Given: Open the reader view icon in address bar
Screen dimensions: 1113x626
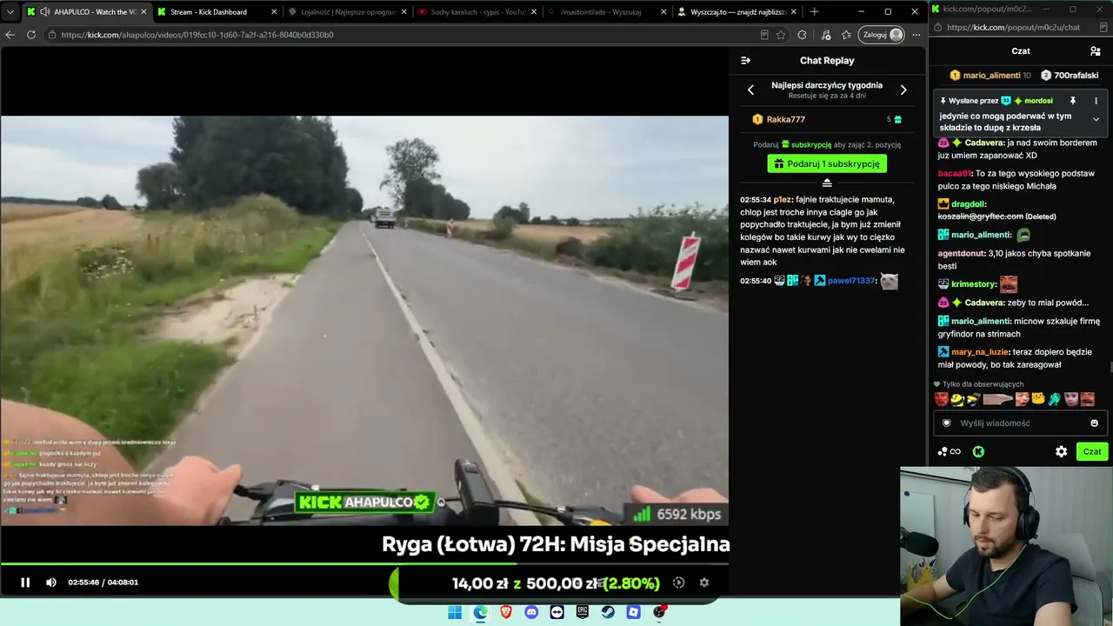Looking at the screenshot, I should pyautogui.click(x=764, y=35).
